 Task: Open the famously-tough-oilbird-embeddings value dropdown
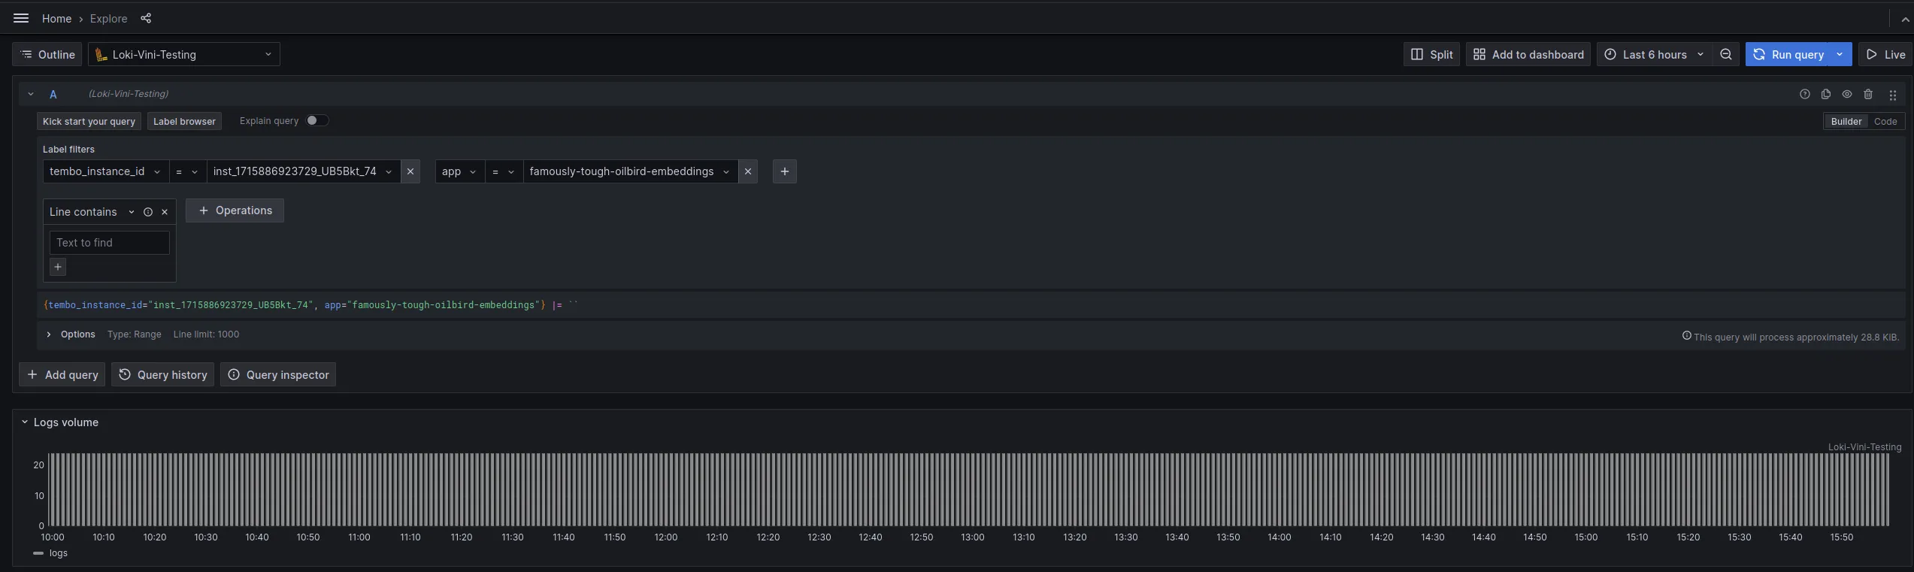[x=630, y=171]
